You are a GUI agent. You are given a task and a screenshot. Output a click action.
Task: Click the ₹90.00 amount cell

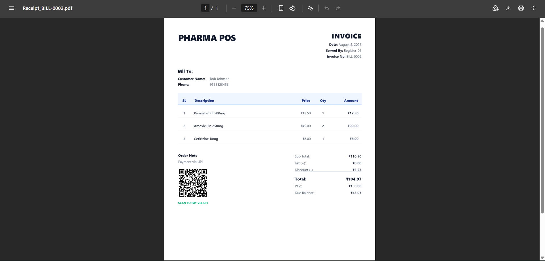pos(353,126)
